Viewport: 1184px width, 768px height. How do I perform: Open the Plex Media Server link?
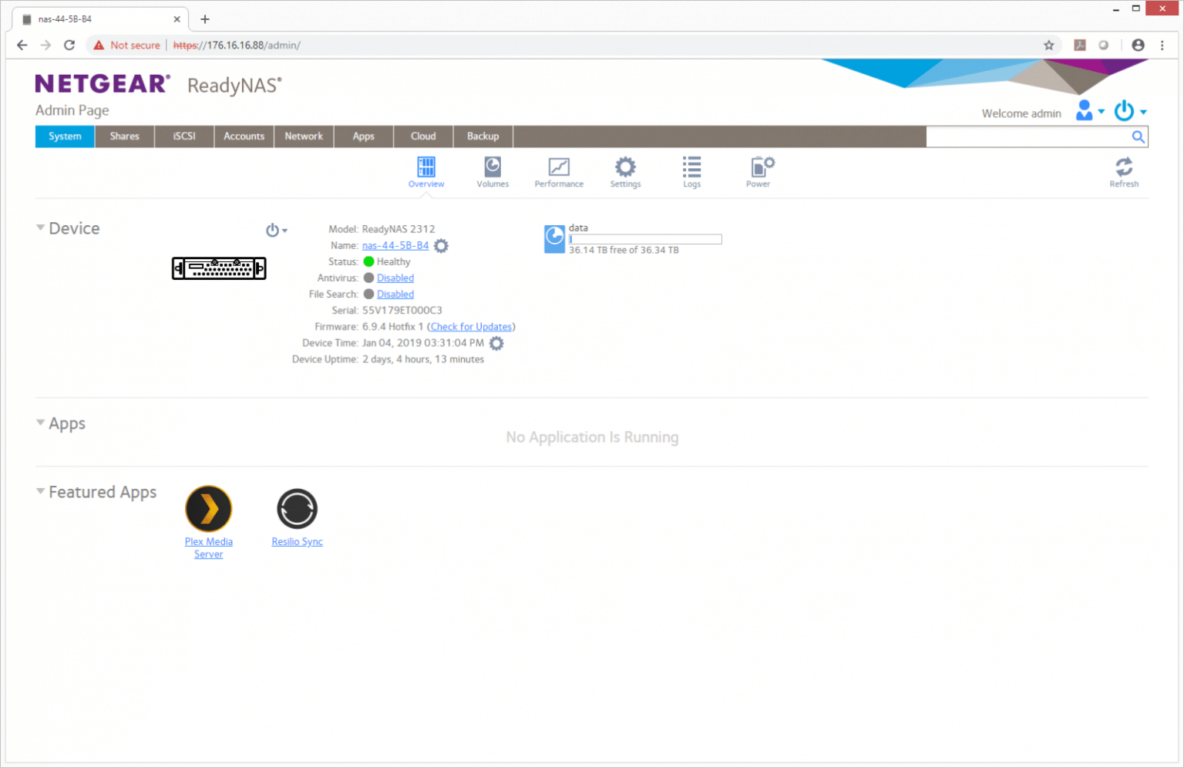pyautogui.click(x=209, y=548)
